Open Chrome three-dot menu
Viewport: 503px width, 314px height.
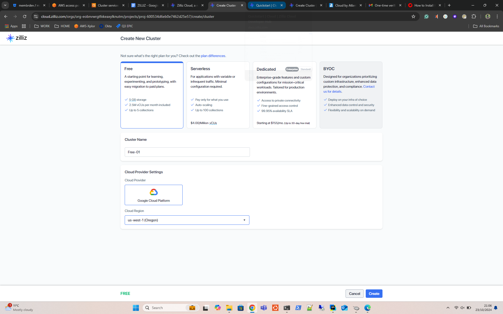[497, 16]
